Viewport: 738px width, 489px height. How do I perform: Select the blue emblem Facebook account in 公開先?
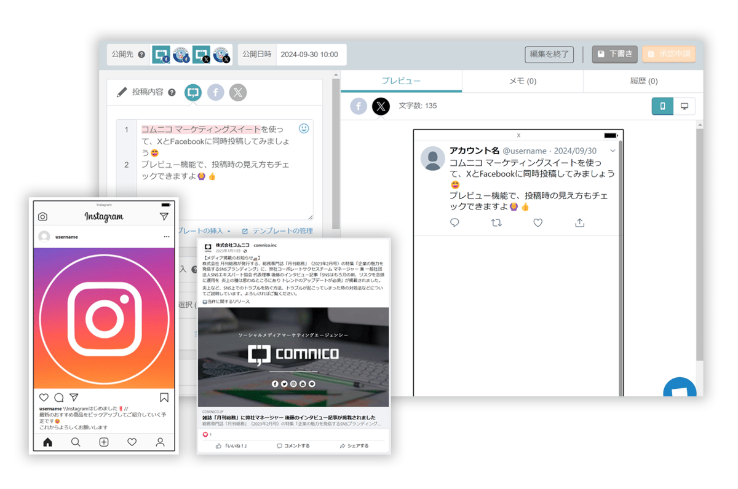coord(181,55)
